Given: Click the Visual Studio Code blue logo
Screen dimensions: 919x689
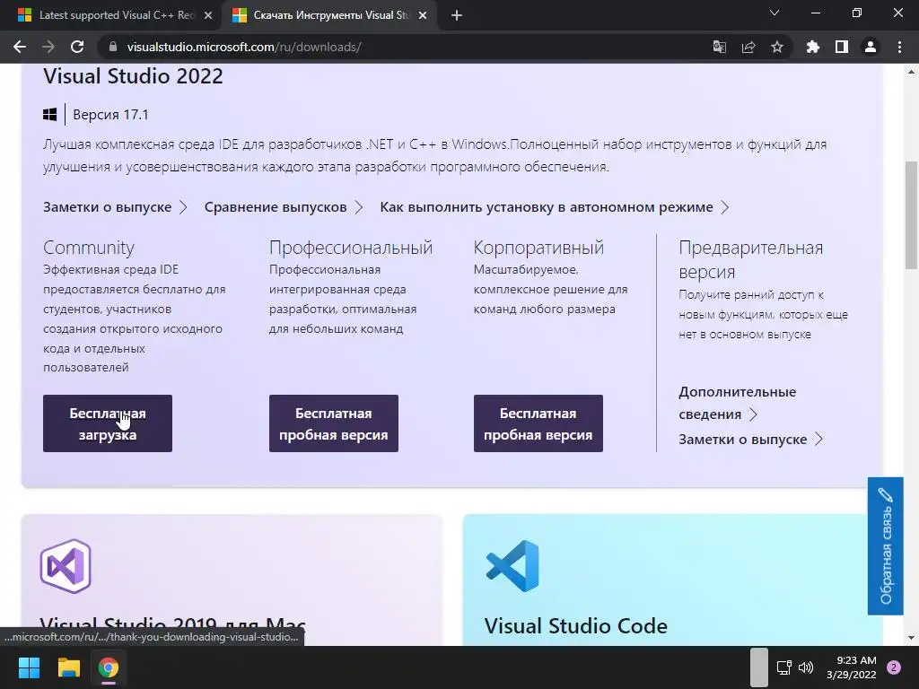Looking at the screenshot, I should pos(512,566).
